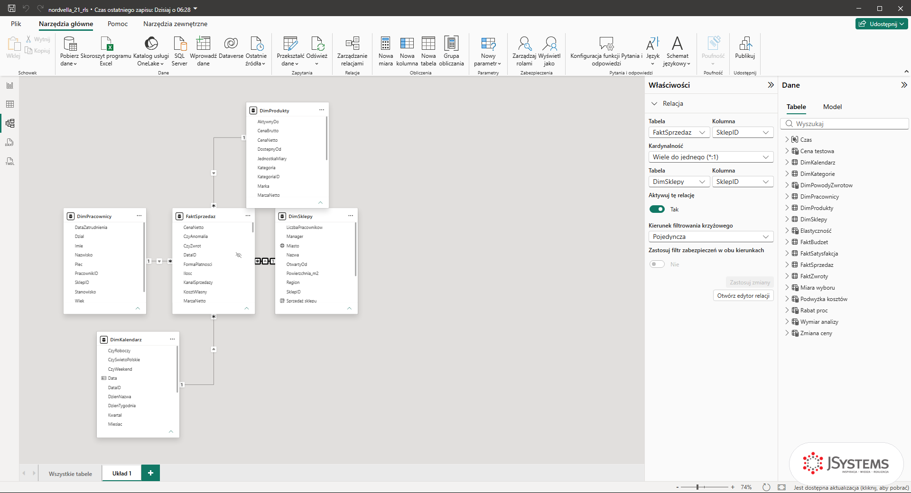This screenshot has width=911, height=493.
Task: Expand DimKalendarz in Dane pane
Action: (787, 162)
